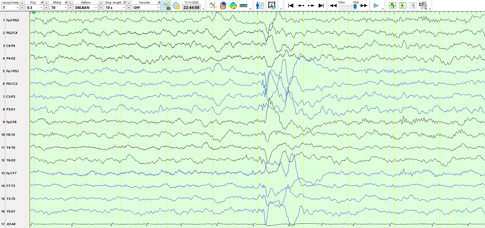
Task: Start playback with the blue play button
Action: click(376, 6)
